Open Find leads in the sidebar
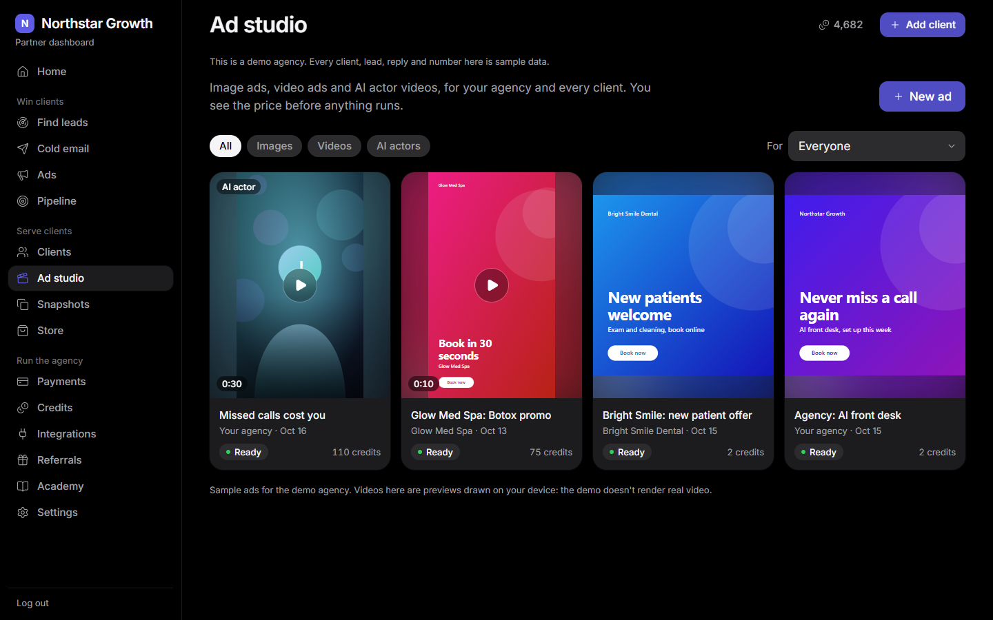The image size is (993, 620). pyautogui.click(x=90, y=123)
